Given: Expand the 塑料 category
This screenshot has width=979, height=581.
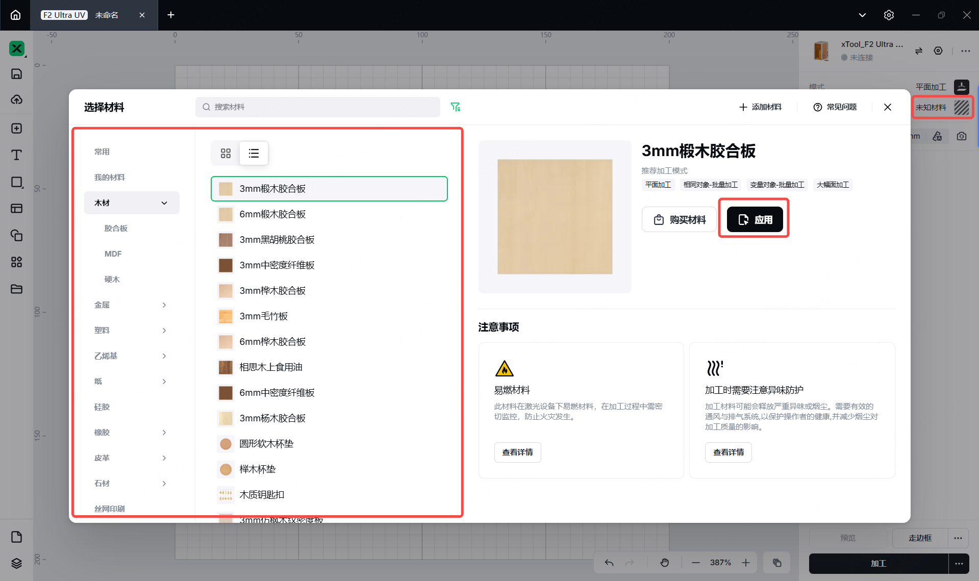Looking at the screenshot, I should [x=164, y=331].
